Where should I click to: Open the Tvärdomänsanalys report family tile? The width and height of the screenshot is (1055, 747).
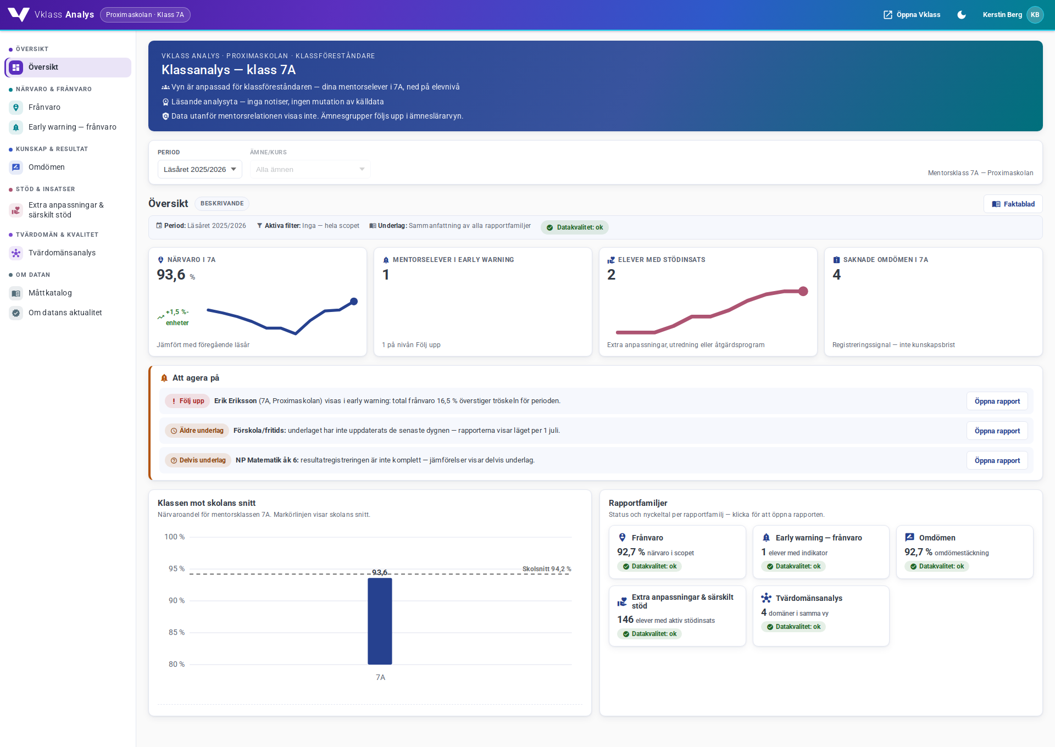[x=821, y=616]
